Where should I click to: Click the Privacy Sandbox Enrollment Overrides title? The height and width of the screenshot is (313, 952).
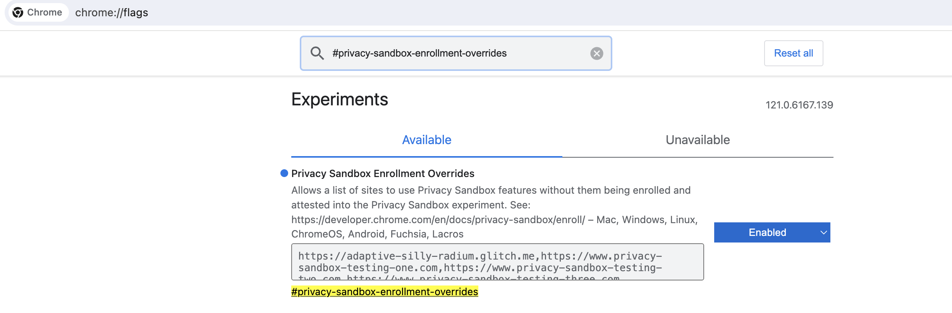pos(383,174)
